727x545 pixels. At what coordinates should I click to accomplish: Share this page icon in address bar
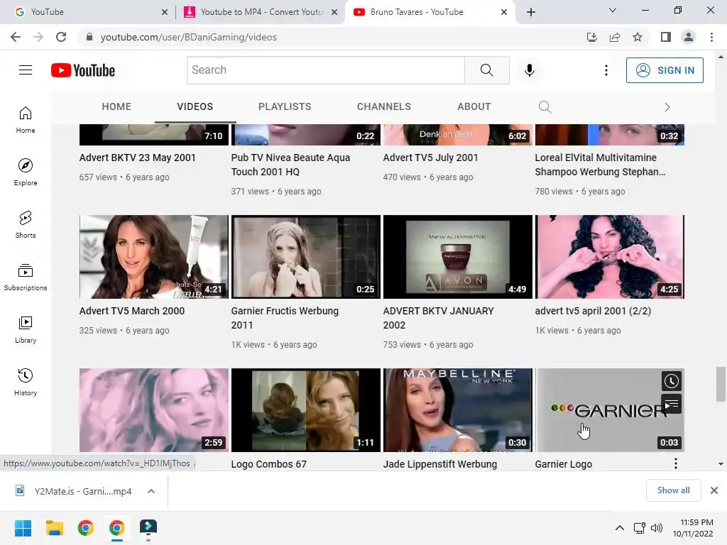(615, 37)
